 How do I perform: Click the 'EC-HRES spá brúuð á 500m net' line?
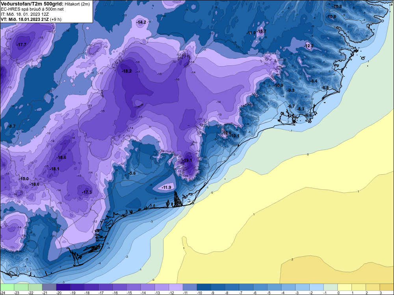pos(32,9)
